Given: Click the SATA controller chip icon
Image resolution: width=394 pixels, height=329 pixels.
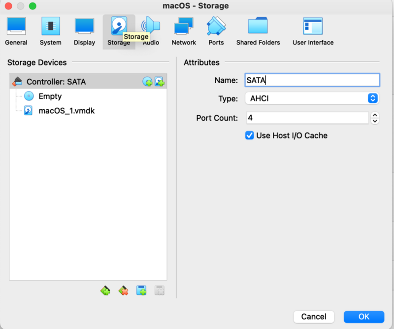Looking at the screenshot, I should [x=17, y=81].
